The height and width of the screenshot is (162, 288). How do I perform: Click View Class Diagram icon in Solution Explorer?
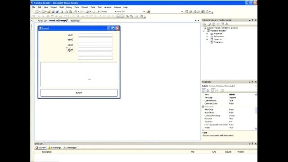pyautogui.click(x=227, y=24)
